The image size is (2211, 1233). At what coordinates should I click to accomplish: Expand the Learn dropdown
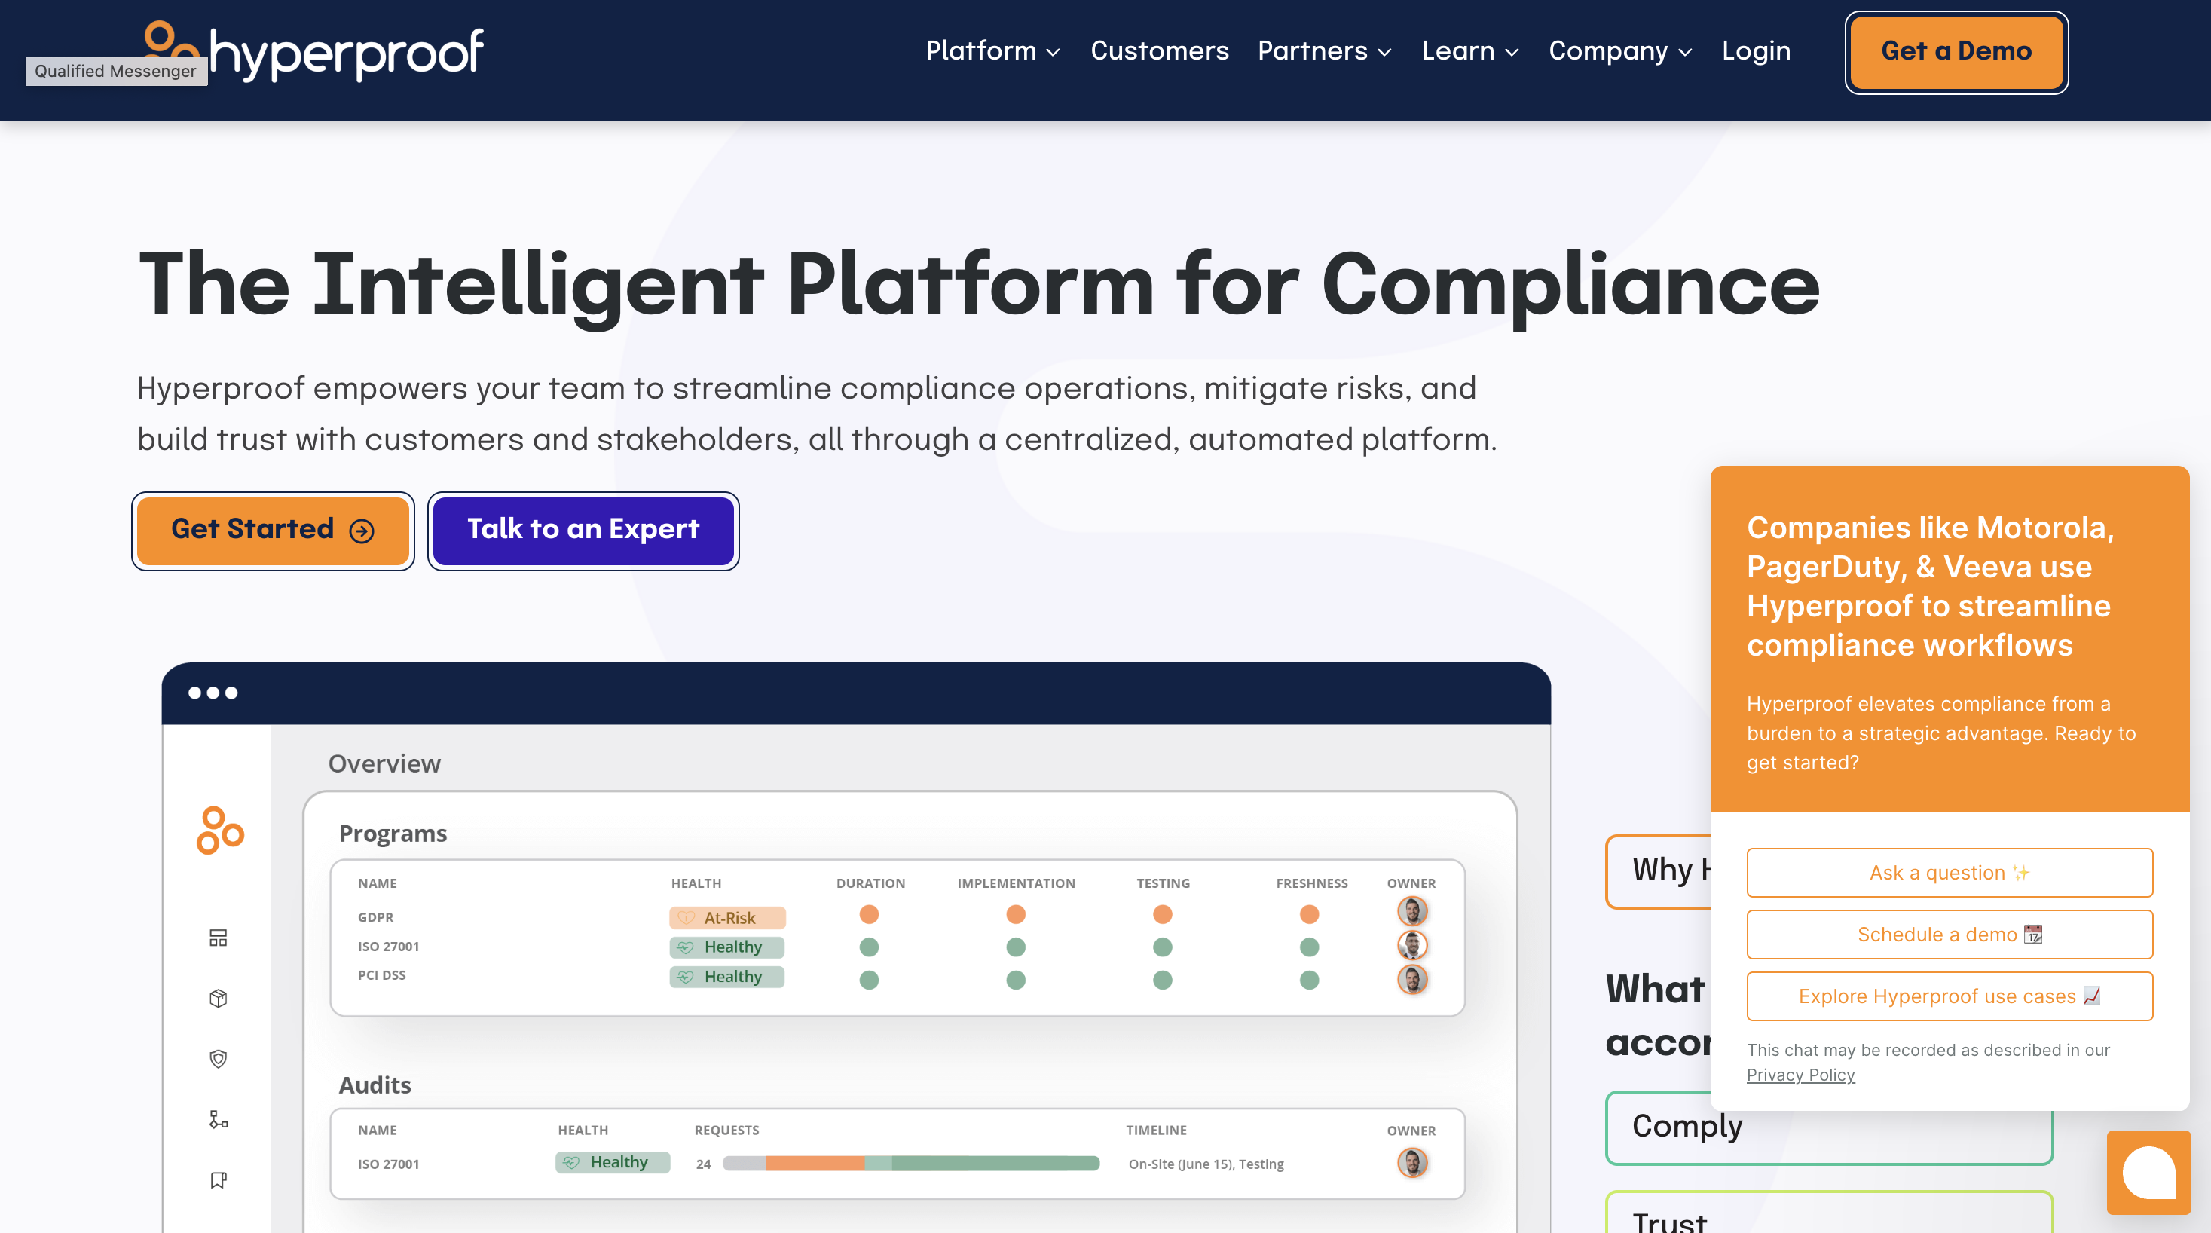click(1470, 50)
